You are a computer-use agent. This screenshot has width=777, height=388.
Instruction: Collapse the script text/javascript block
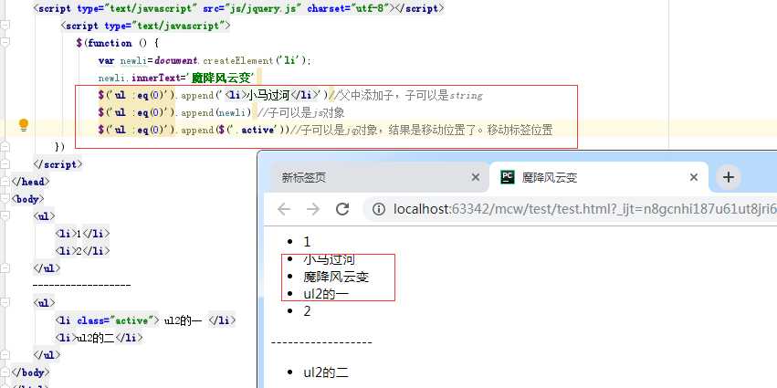5,26
